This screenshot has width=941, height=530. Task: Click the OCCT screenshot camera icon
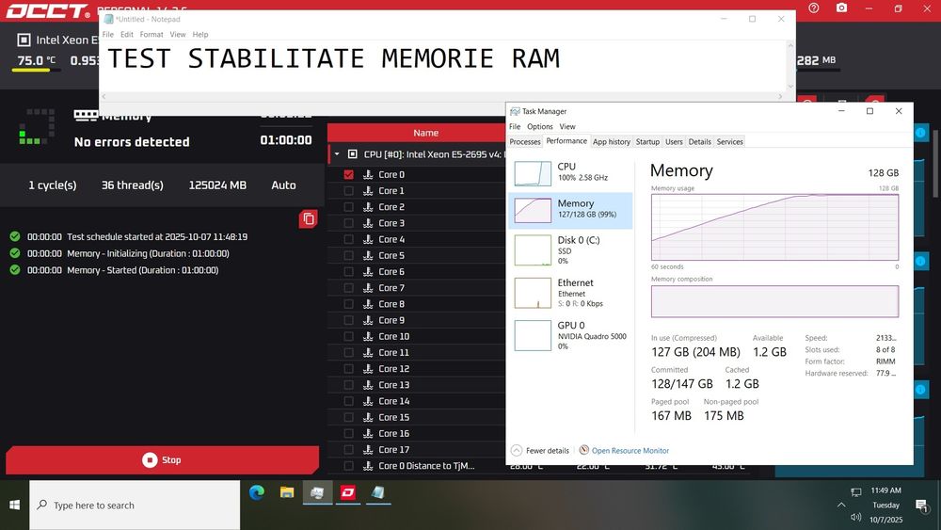(x=841, y=8)
